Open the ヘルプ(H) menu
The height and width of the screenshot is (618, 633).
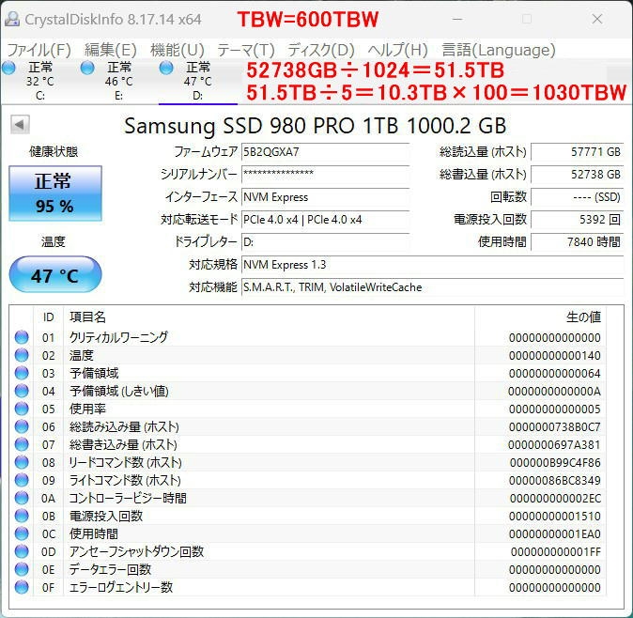397,50
